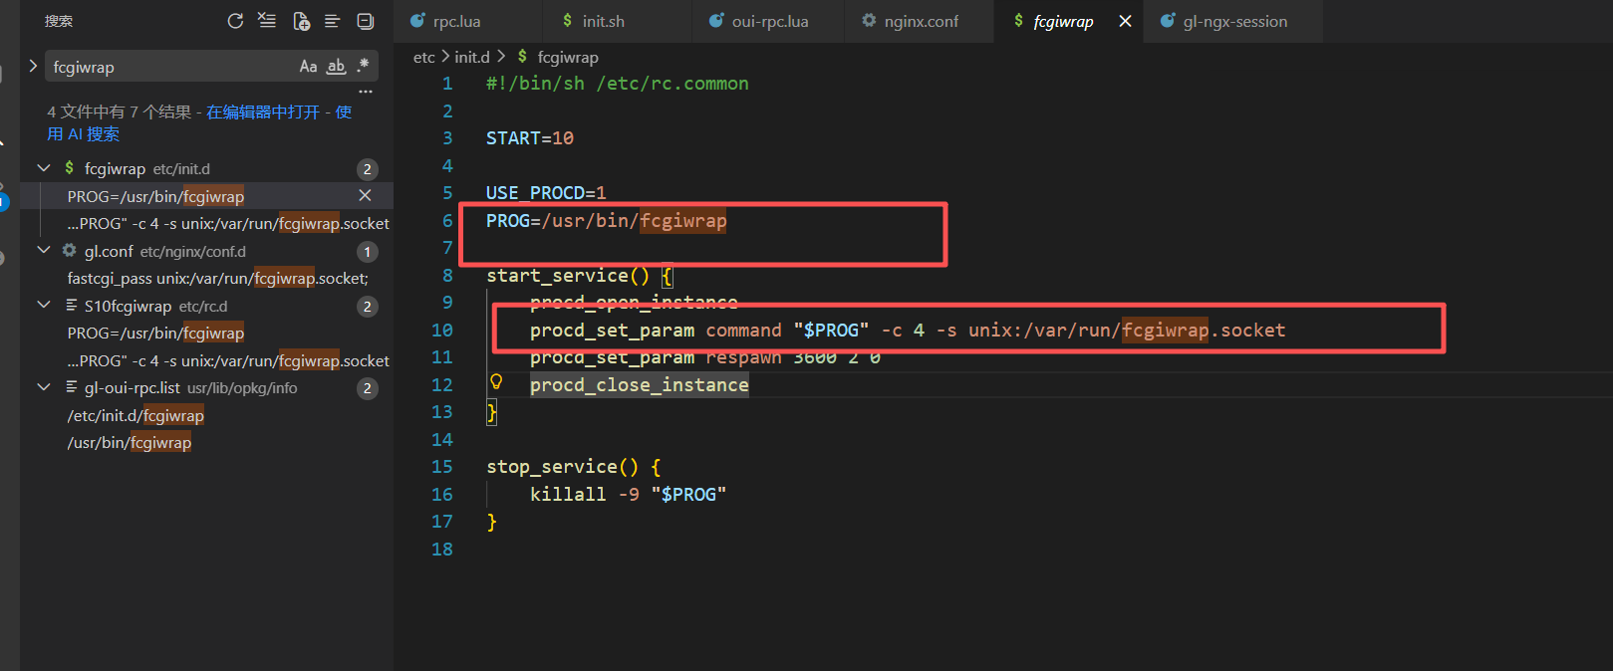
Task: Collapse the gl.conf results group
Action: (x=44, y=251)
